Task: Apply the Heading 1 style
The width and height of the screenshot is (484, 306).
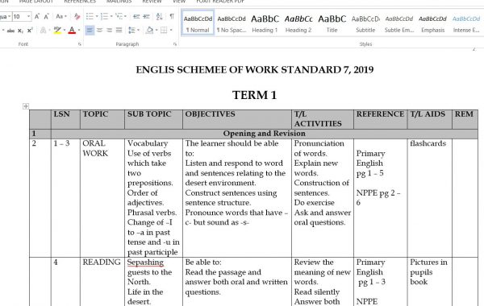Action: tap(265, 23)
